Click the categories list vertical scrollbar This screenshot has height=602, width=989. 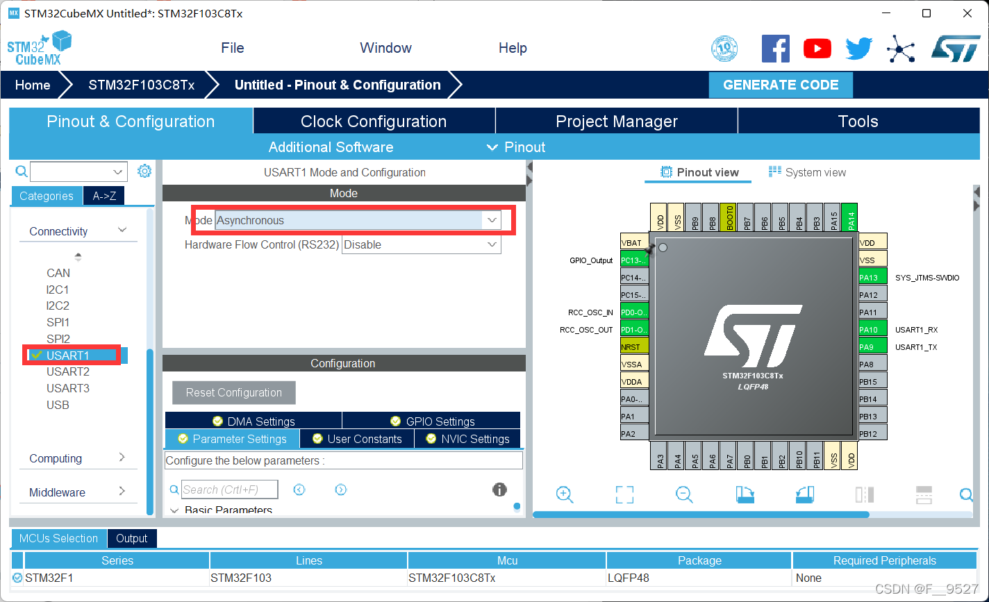(150, 430)
